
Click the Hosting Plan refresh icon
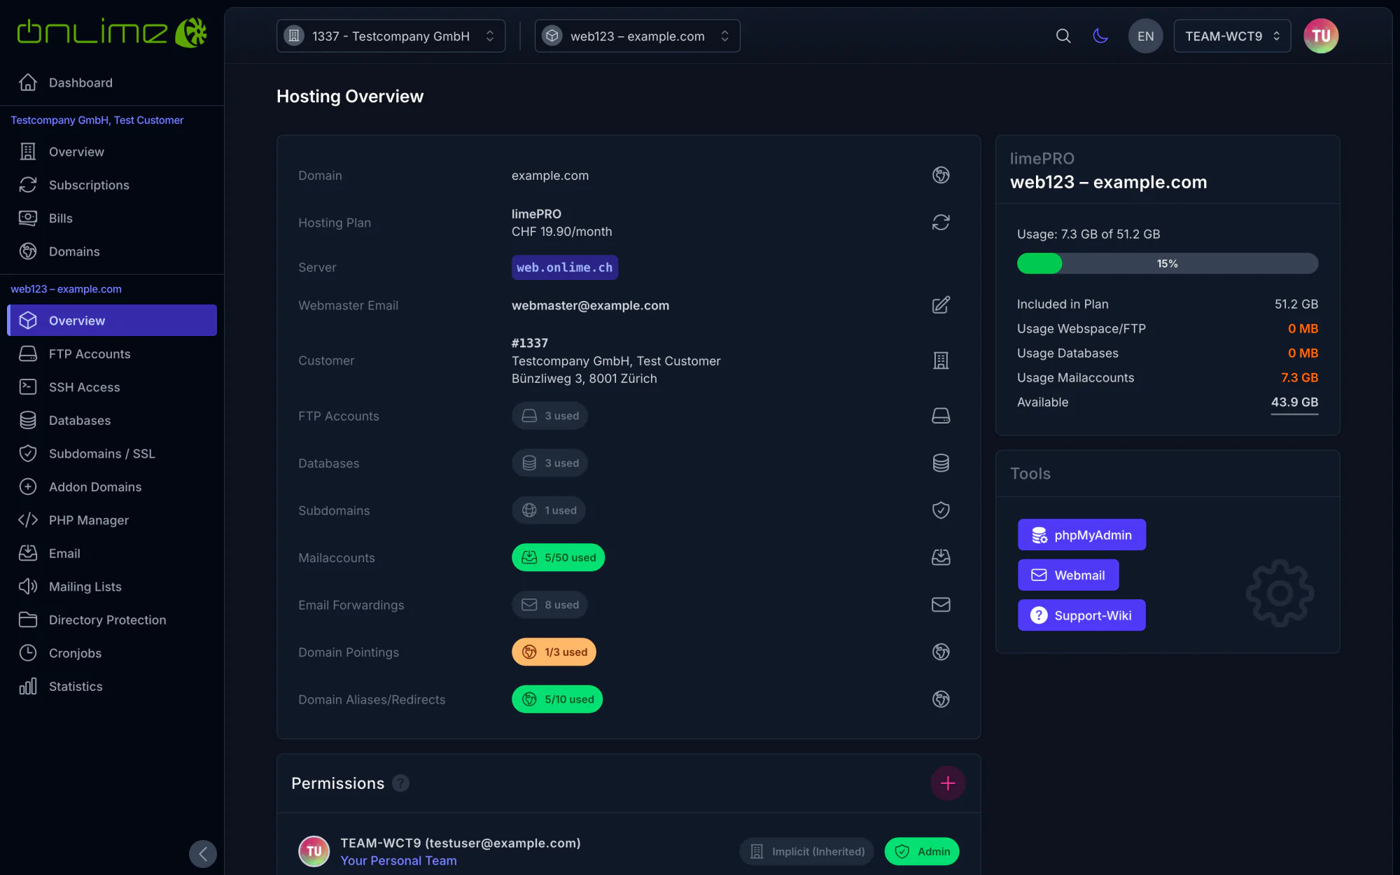[941, 223]
